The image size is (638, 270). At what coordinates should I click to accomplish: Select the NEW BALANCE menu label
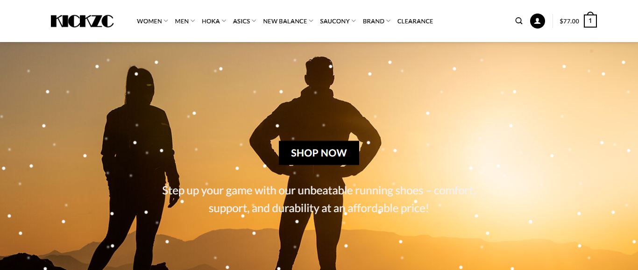click(285, 21)
